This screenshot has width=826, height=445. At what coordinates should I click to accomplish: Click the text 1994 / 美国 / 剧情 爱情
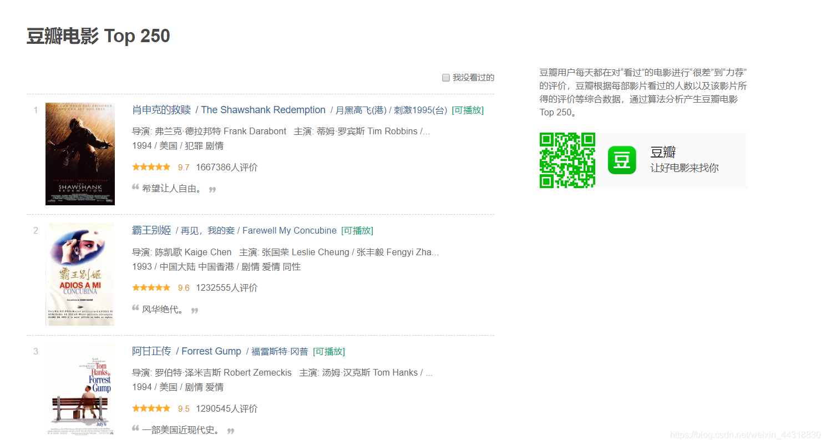coord(178,387)
